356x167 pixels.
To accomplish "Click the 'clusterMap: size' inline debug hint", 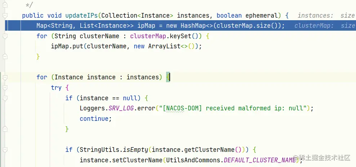I will [x=325, y=26].
